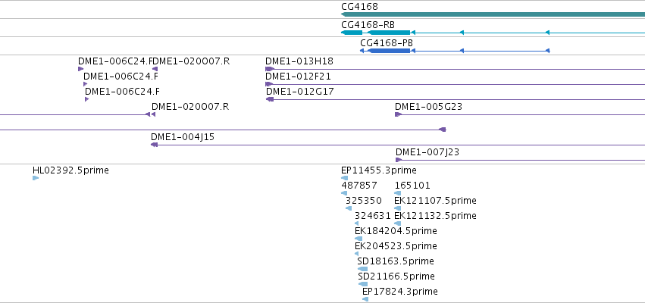Click the EK121132.5prime label
Image resolution: width=645 pixels, height=303 pixels.
coord(435,216)
